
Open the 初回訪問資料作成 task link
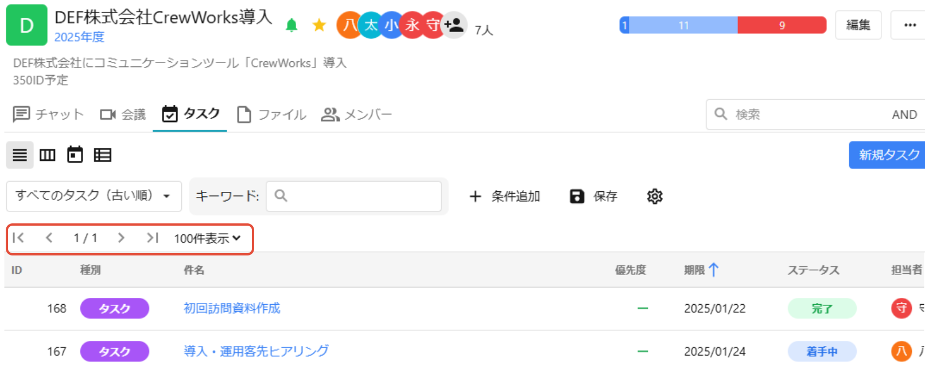pyautogui.click(x=232, y=308)
